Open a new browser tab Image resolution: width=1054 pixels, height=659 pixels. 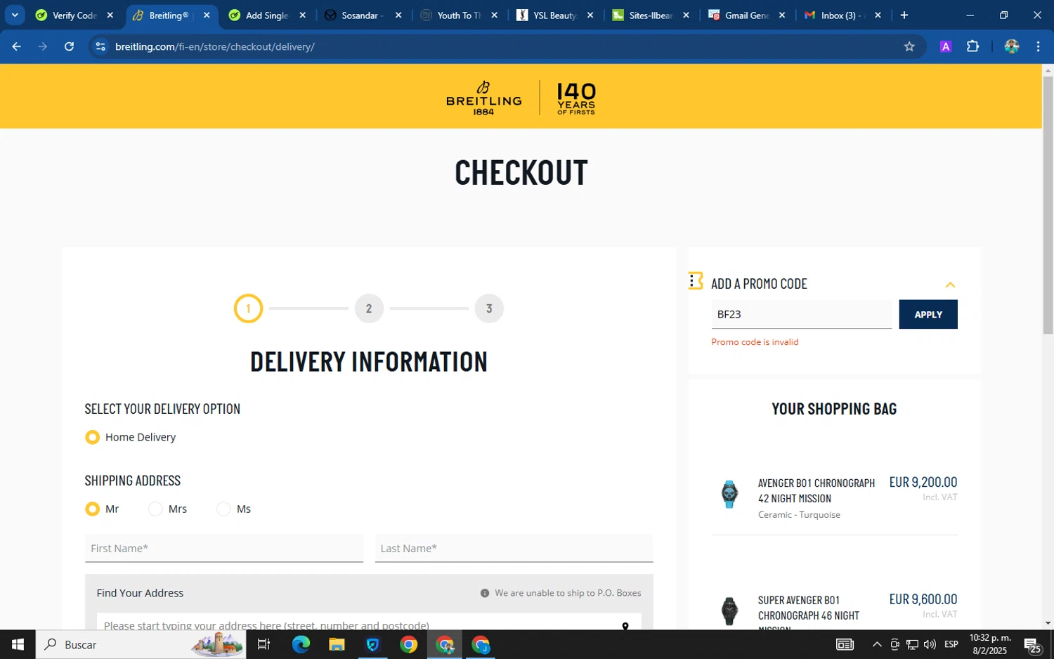pyautogui.click(x=904, y=15)
